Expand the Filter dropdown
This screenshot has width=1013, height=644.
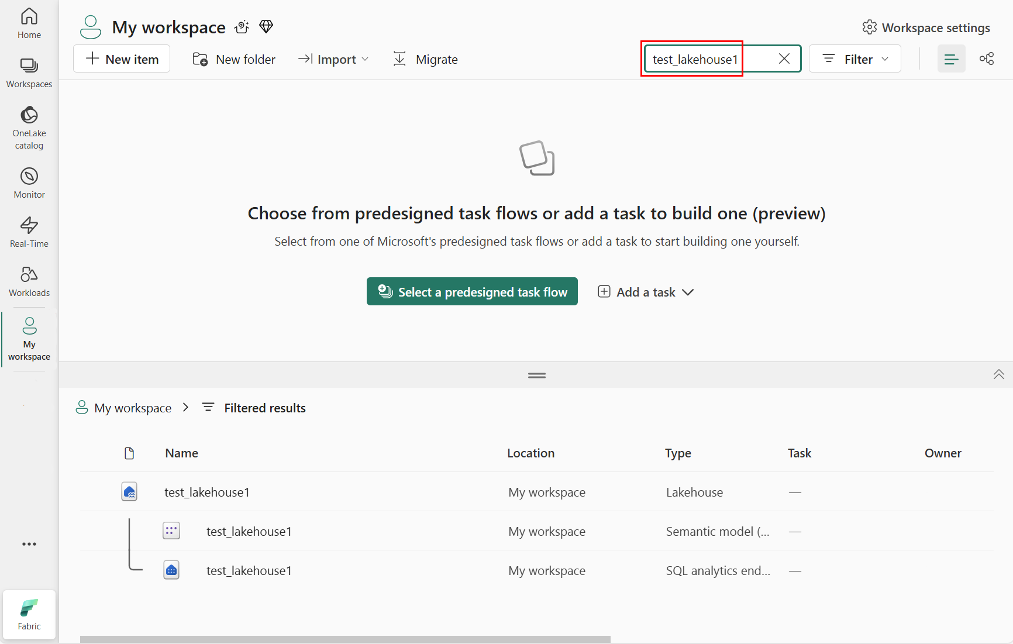click(x=855, y=59)
